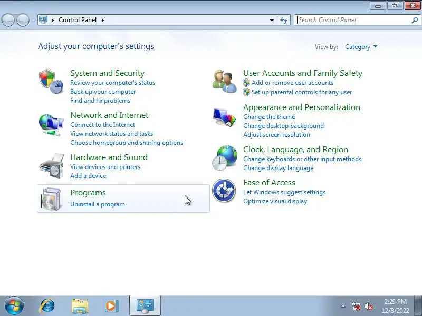The width and height of the screenshot is (422, 316).
Task: Launch Windows Media Player from the taskbar
Action: coord(111,306)
